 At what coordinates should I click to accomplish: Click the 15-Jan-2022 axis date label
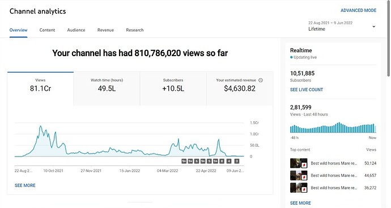pyautogui.click(x=129, y=171)
